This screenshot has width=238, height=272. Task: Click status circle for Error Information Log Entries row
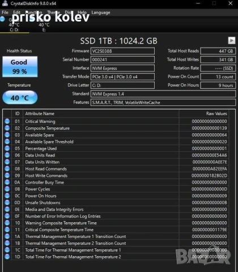click(x=7, y=216)
